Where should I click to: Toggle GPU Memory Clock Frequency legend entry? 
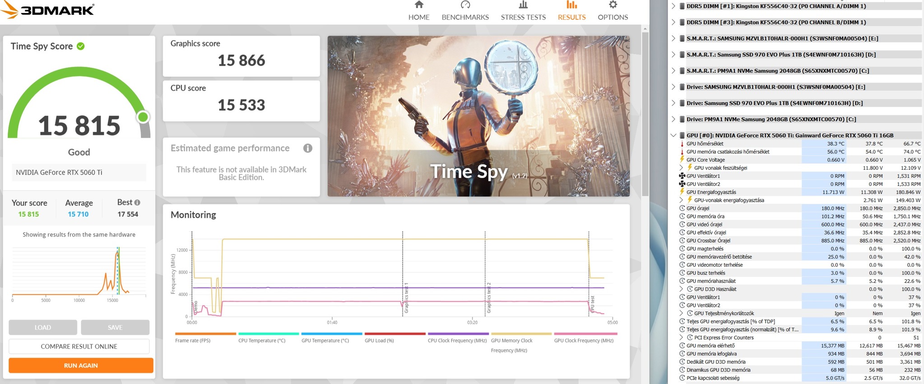[521, 343]
